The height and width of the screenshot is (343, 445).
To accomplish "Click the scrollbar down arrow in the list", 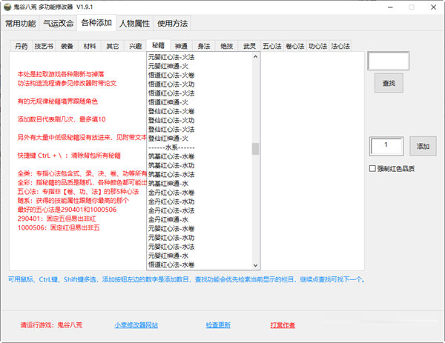I will click(x=255, y=264).
